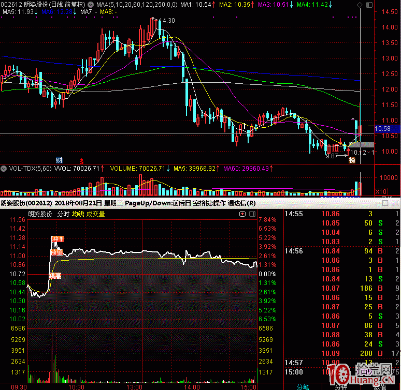Click the 财 financial marker on the chart
The height and width of the screenshot is (390, 401).
[60, 159]
